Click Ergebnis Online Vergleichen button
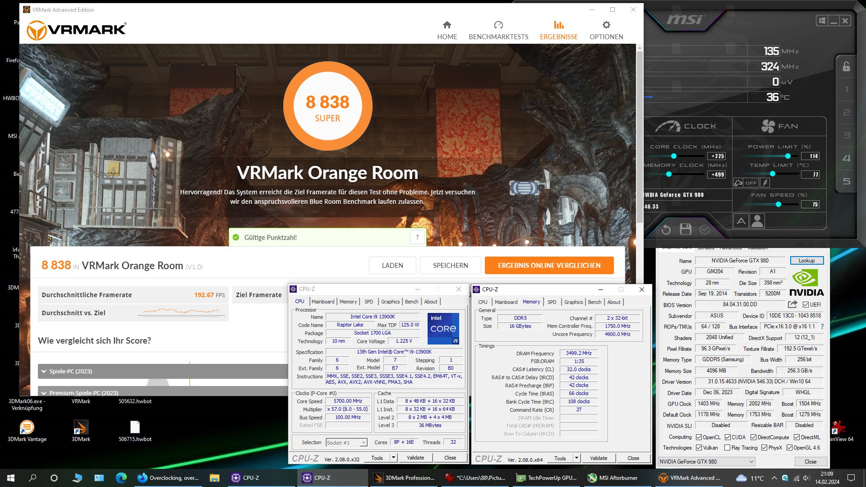 (549, 265)
